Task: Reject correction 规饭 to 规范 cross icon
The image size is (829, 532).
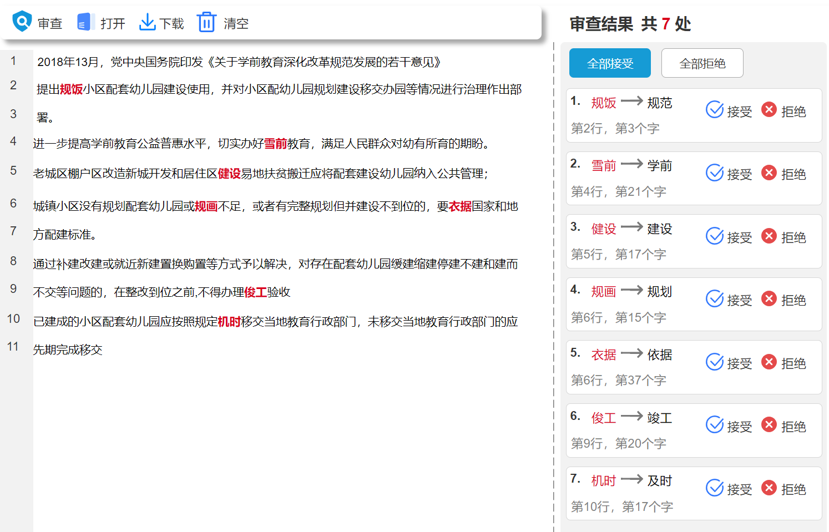Action: point(769,109)
